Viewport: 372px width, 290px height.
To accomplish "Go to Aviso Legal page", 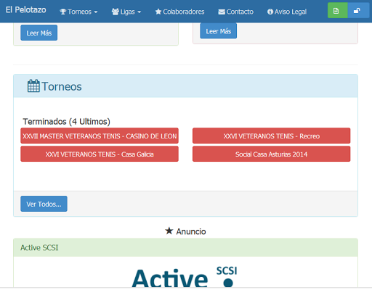I will pos(287,12).
